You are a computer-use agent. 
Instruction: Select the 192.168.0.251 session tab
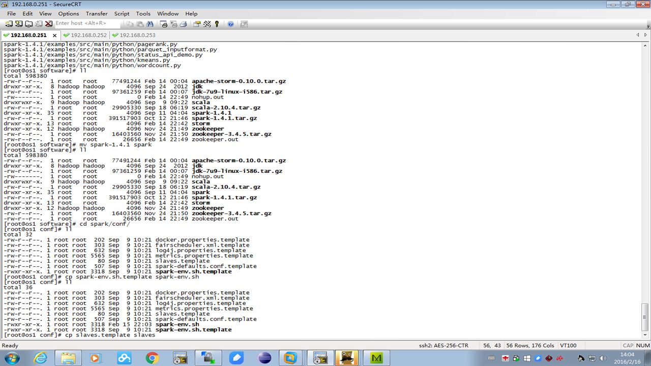click(29, 35)
